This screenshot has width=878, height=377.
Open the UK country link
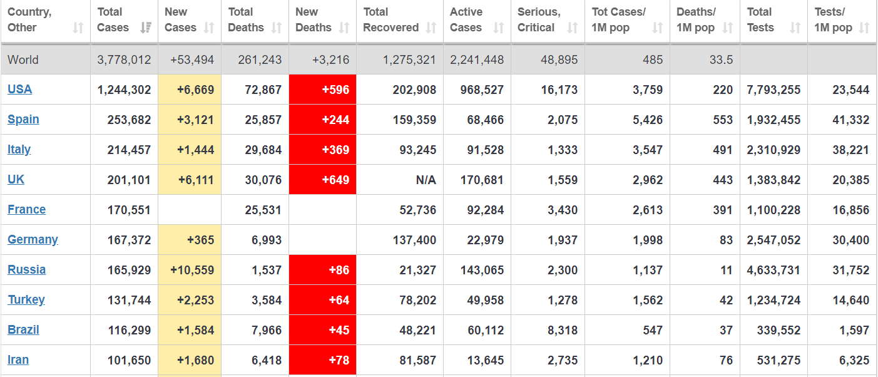[16, 180]
